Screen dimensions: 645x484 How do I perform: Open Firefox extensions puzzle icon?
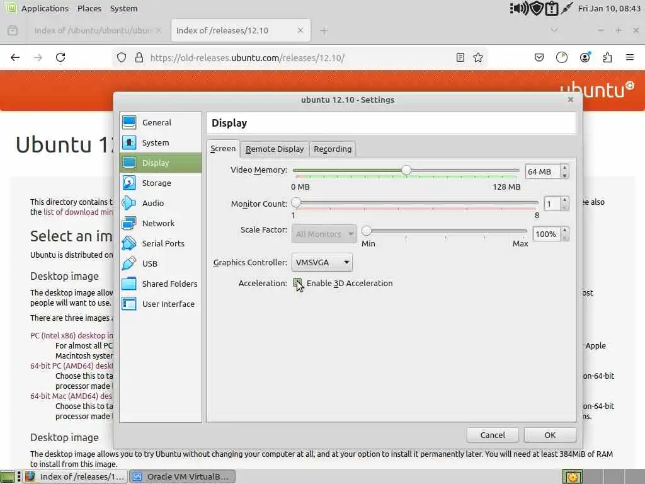point(607,57)
